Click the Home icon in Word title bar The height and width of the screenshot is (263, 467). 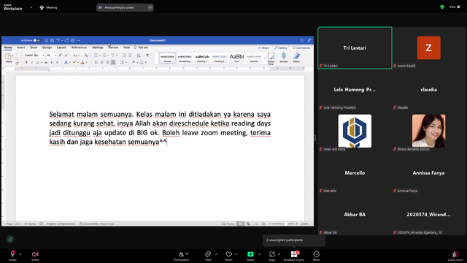click(x=46, y=40)
